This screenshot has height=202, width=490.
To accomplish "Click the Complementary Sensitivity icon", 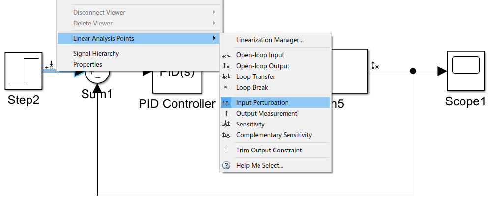I will coord(226,135).
